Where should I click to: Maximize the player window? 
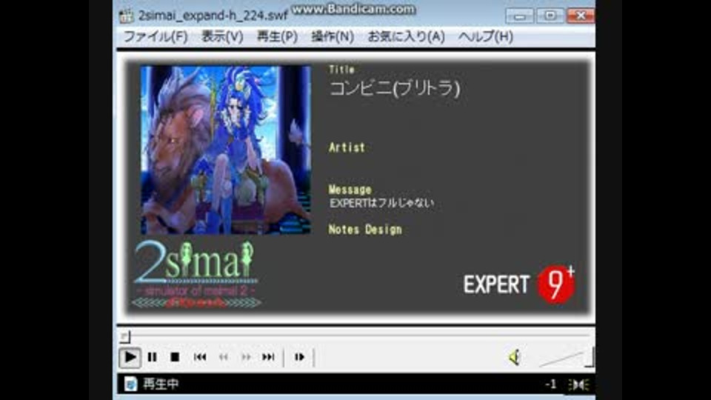coord(550,16)
